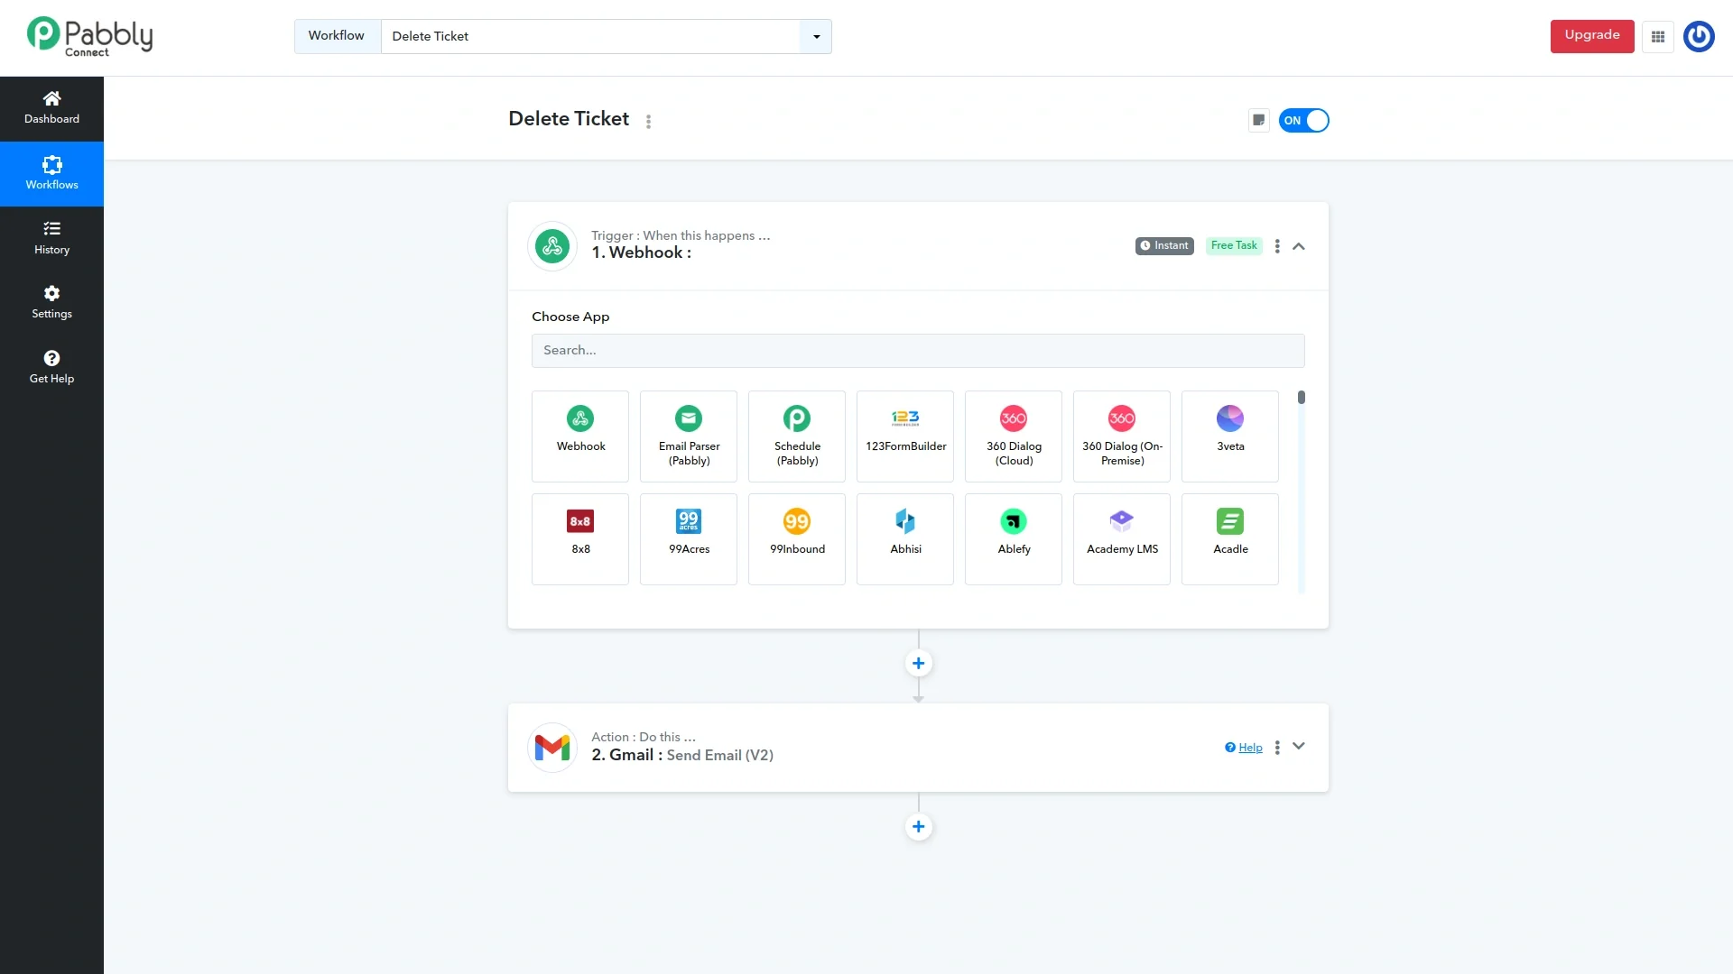Pick the Schedule (Pabbly) app tile
The image size is (1733, 974).
[x=797, y=436]
